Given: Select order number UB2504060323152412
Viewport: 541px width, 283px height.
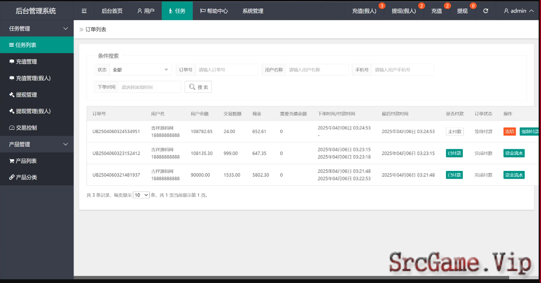Looking at the screenshot, I should point(116,153).
